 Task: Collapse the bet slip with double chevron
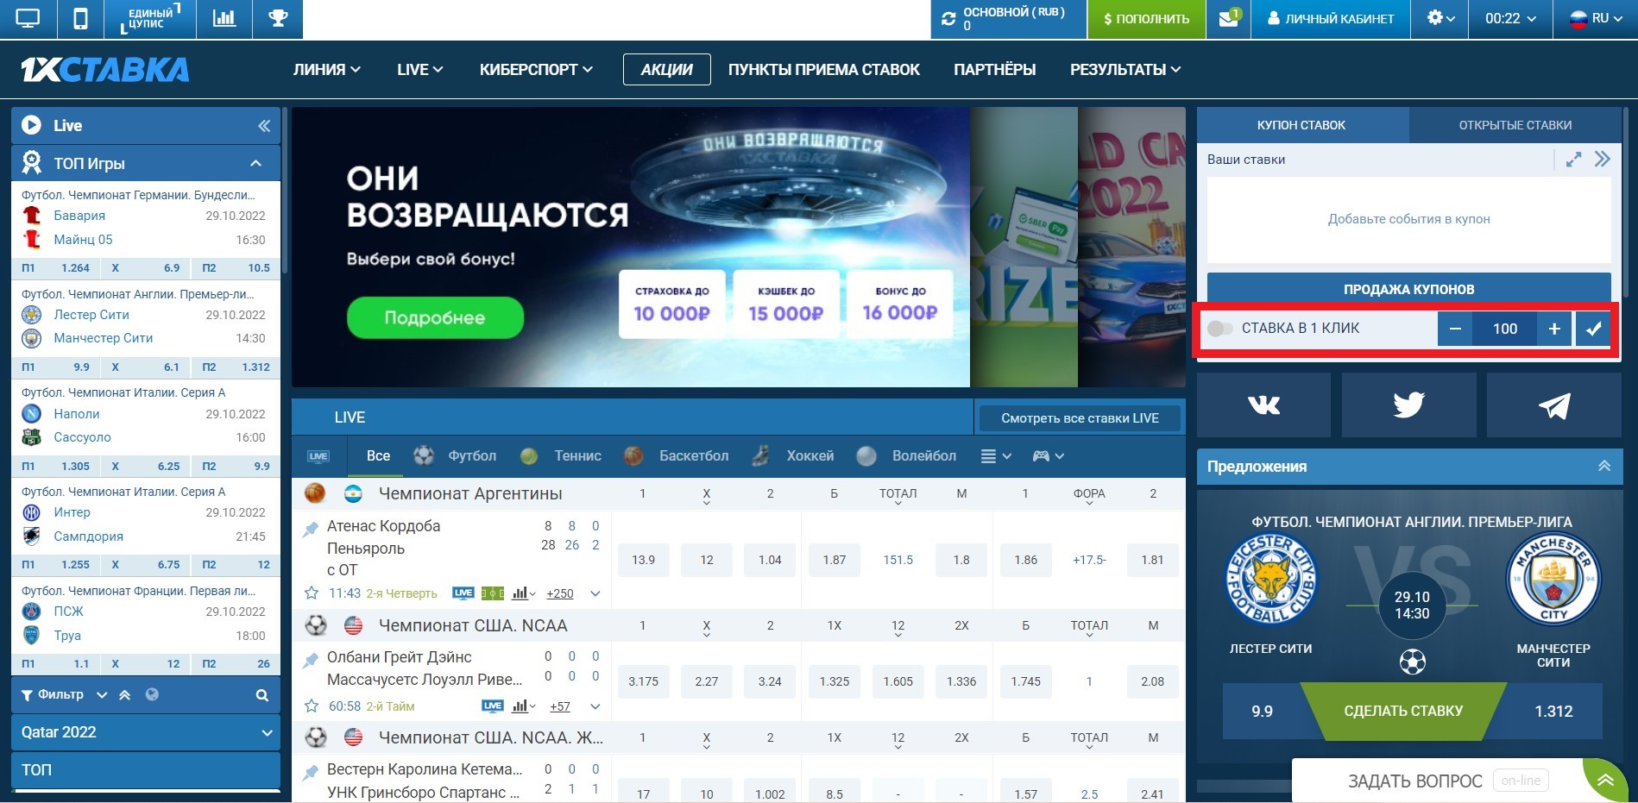1603,160
